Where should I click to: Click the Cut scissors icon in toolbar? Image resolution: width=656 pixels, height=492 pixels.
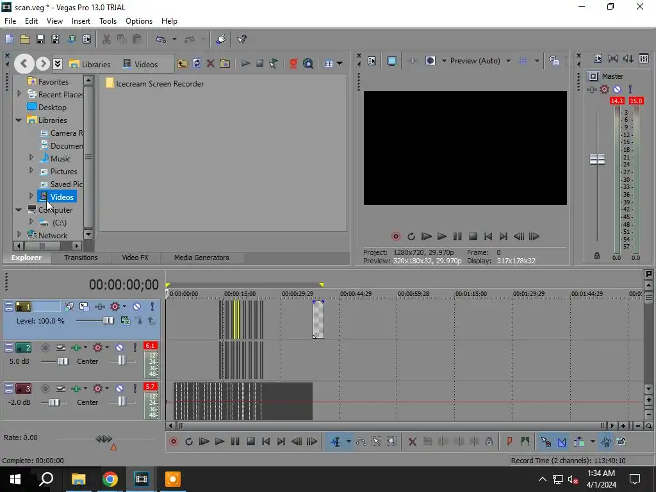[x=106, y=39]
